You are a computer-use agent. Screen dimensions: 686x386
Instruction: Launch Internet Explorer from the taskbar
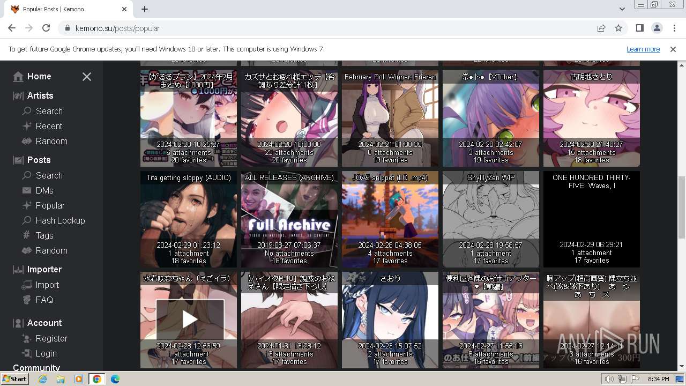43,379
